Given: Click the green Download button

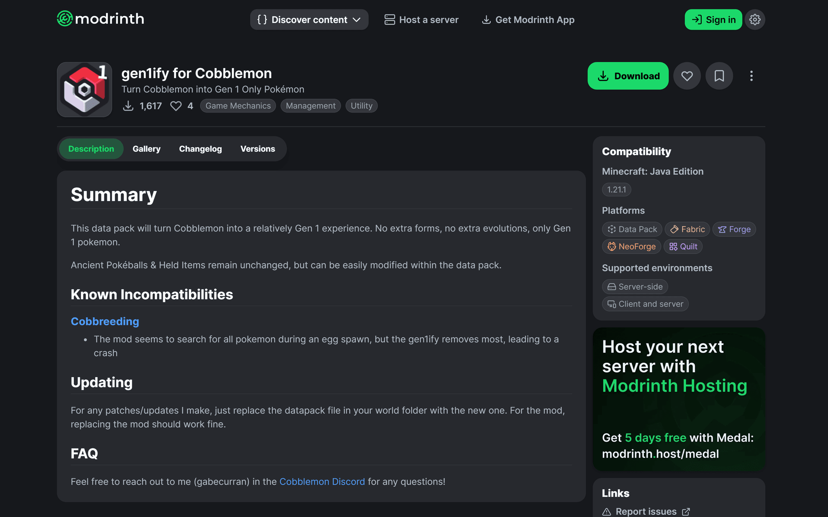Looking at the screenshot, I should [628, 76].
